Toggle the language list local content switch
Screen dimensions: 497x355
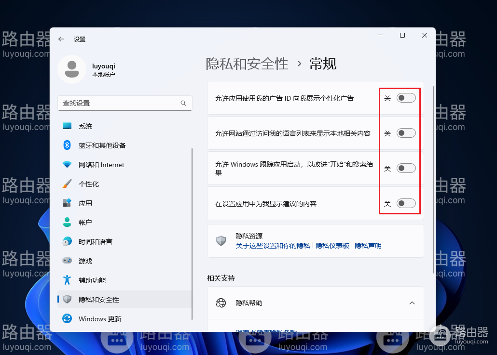pos(406,133)
